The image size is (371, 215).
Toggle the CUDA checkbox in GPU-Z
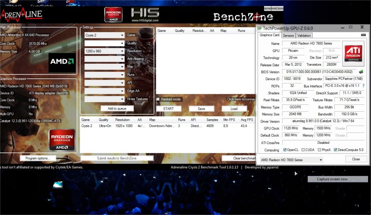point(303,150)
